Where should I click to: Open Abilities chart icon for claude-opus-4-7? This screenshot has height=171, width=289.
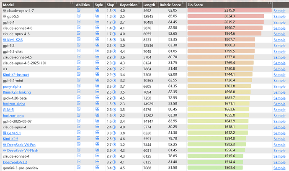coord(79,10)
